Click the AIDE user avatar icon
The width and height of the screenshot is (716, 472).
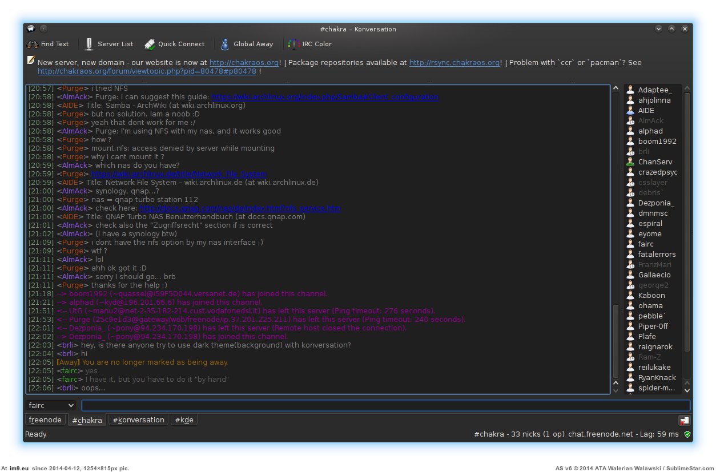(630, 111)
